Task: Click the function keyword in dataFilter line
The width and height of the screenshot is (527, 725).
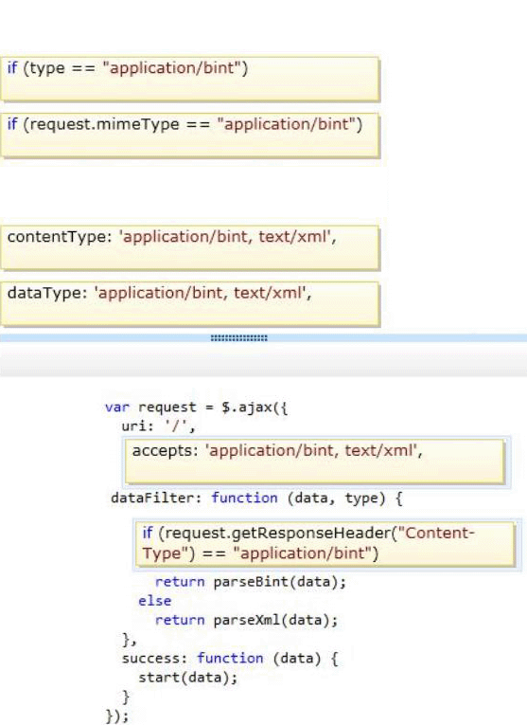Action: 244,498
